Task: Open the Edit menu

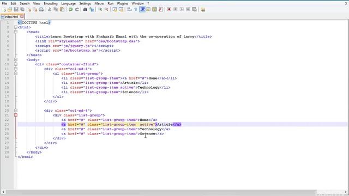Action: [13, 4]
